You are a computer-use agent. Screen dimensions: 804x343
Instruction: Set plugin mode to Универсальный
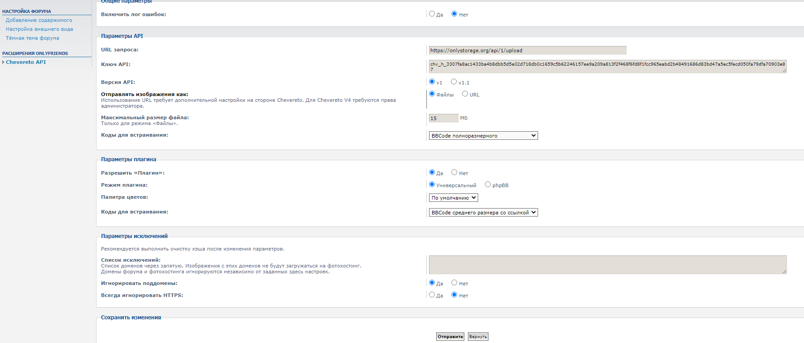tap(432, 184)
